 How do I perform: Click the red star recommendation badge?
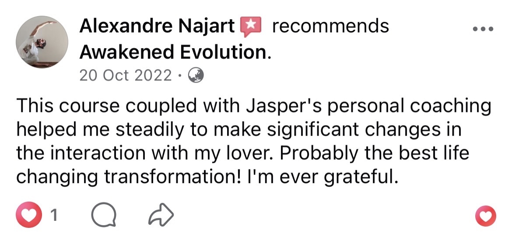tap(251, 27)
